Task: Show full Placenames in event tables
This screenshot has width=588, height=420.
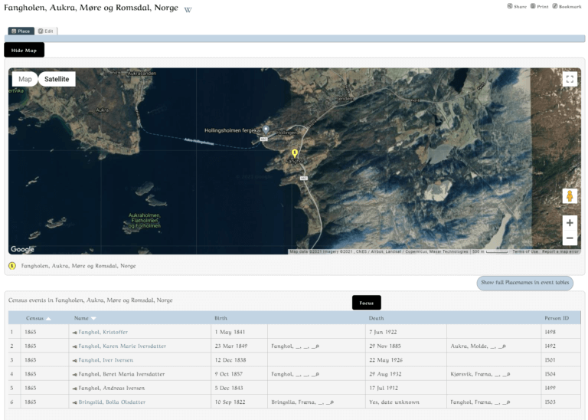Action: 524,283
